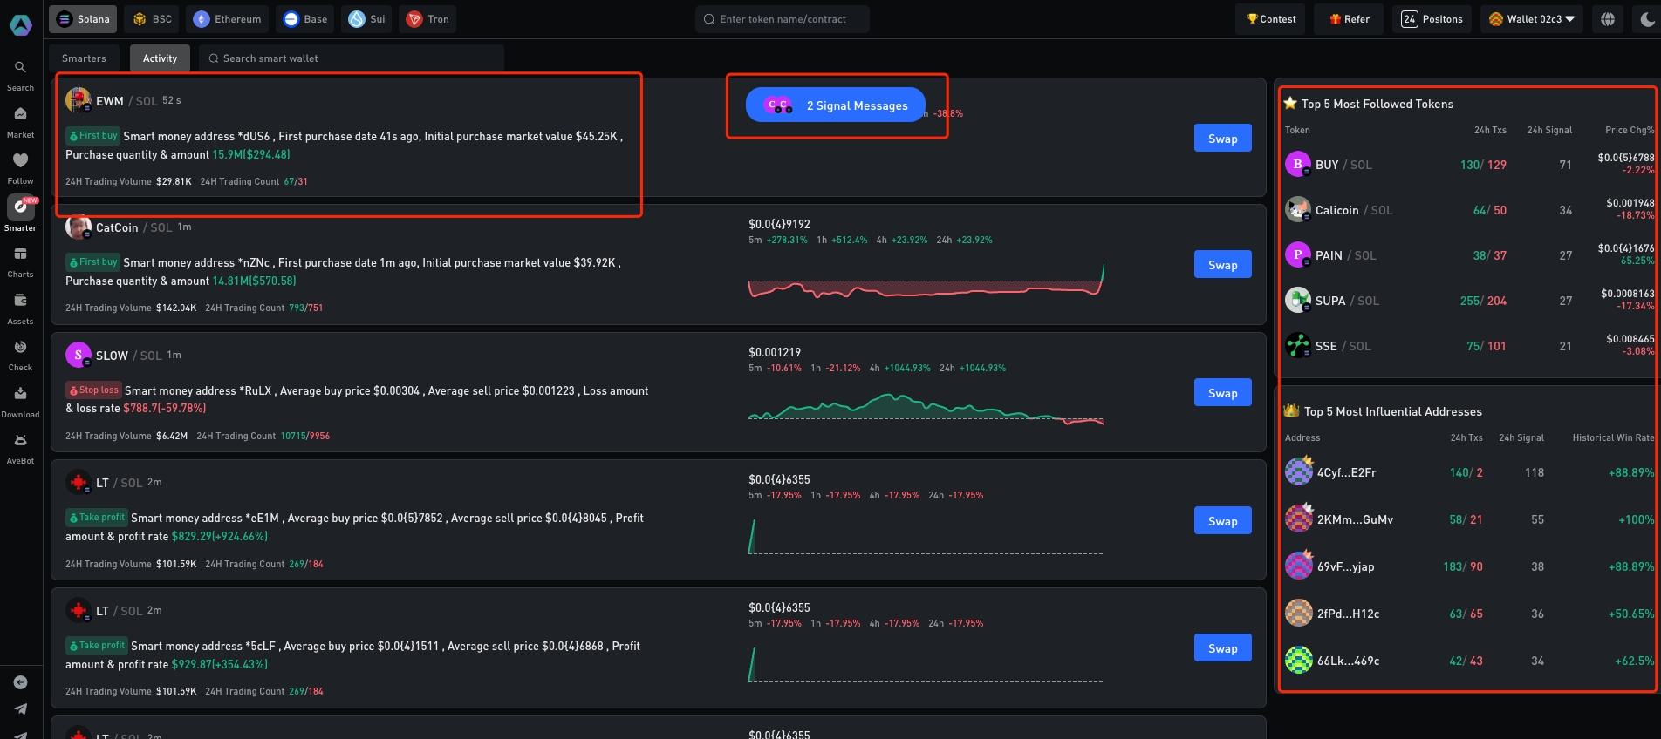
Task: Open the Assets wallet icon
Action: click(20, 302)
